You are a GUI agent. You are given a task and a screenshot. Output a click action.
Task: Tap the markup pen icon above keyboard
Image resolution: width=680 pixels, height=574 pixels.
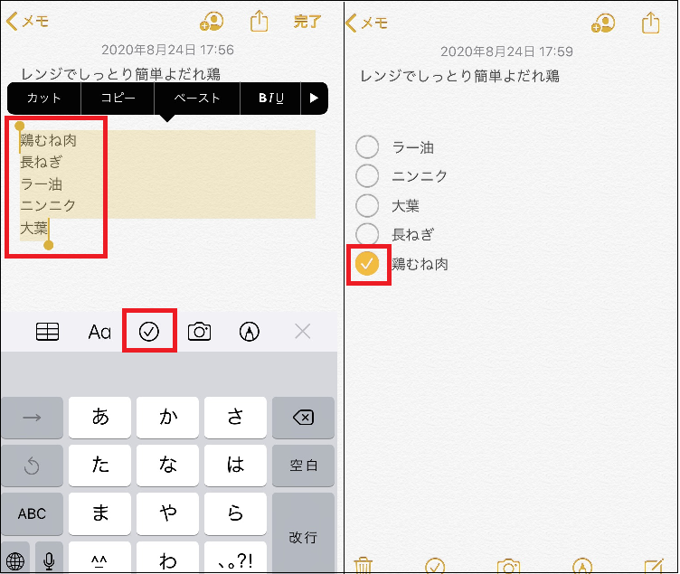[x=249, y=332]
